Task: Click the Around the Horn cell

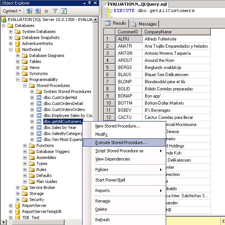Action: [x=176, y=60]
